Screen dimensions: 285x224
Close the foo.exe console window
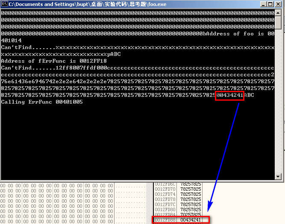pos(278,5)
